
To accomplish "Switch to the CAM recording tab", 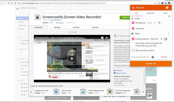I will click(165, 13).
